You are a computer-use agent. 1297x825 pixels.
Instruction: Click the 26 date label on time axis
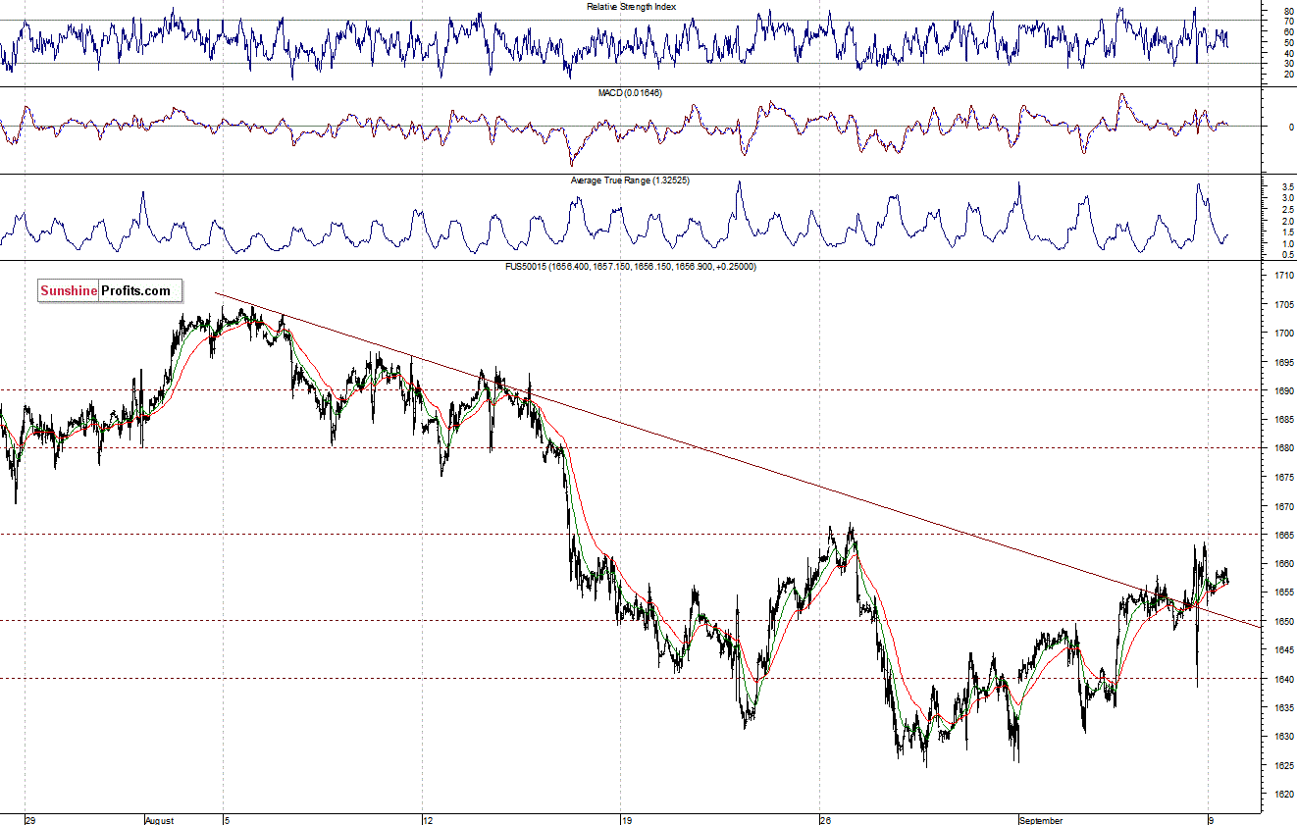click(826, 819)
